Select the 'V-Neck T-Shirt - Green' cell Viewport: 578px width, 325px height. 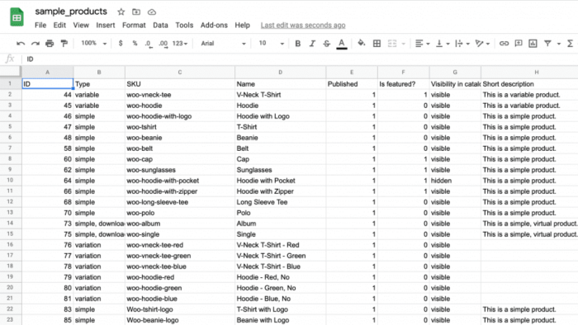tap(280, 256)
